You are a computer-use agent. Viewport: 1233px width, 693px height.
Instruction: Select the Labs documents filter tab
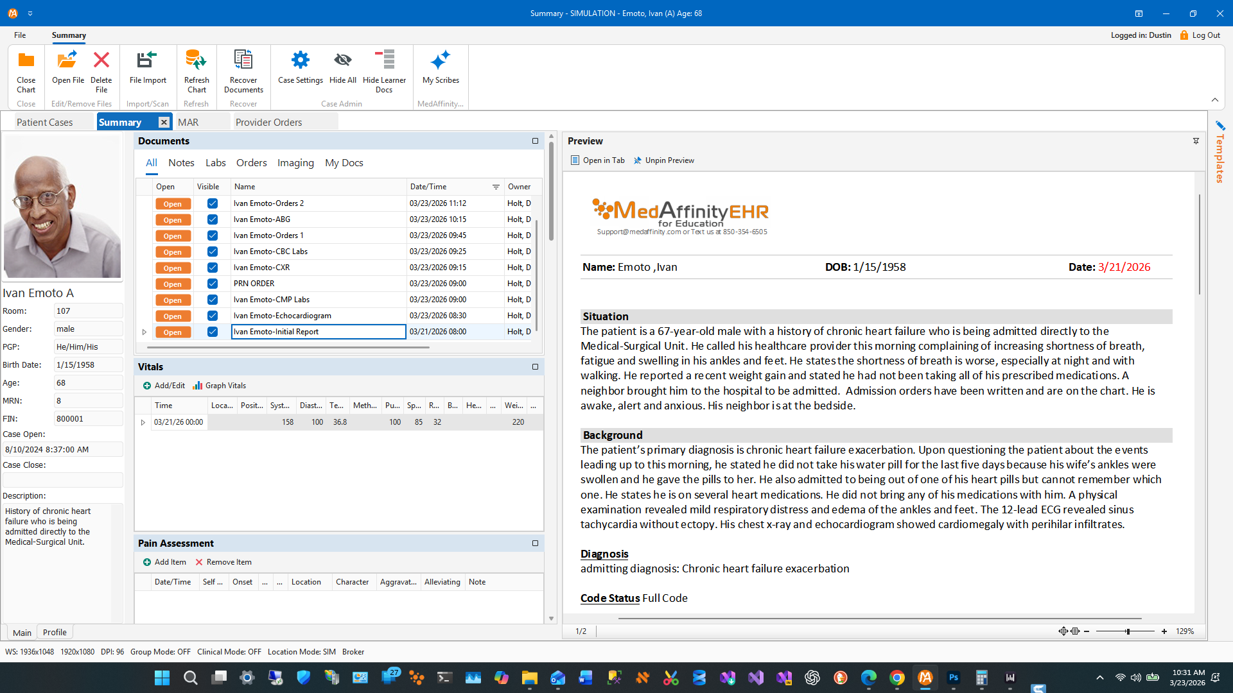pyautogui.click(x=215, y=163)
